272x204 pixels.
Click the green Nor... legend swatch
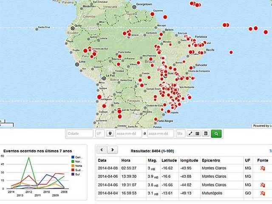click(73, 161)
